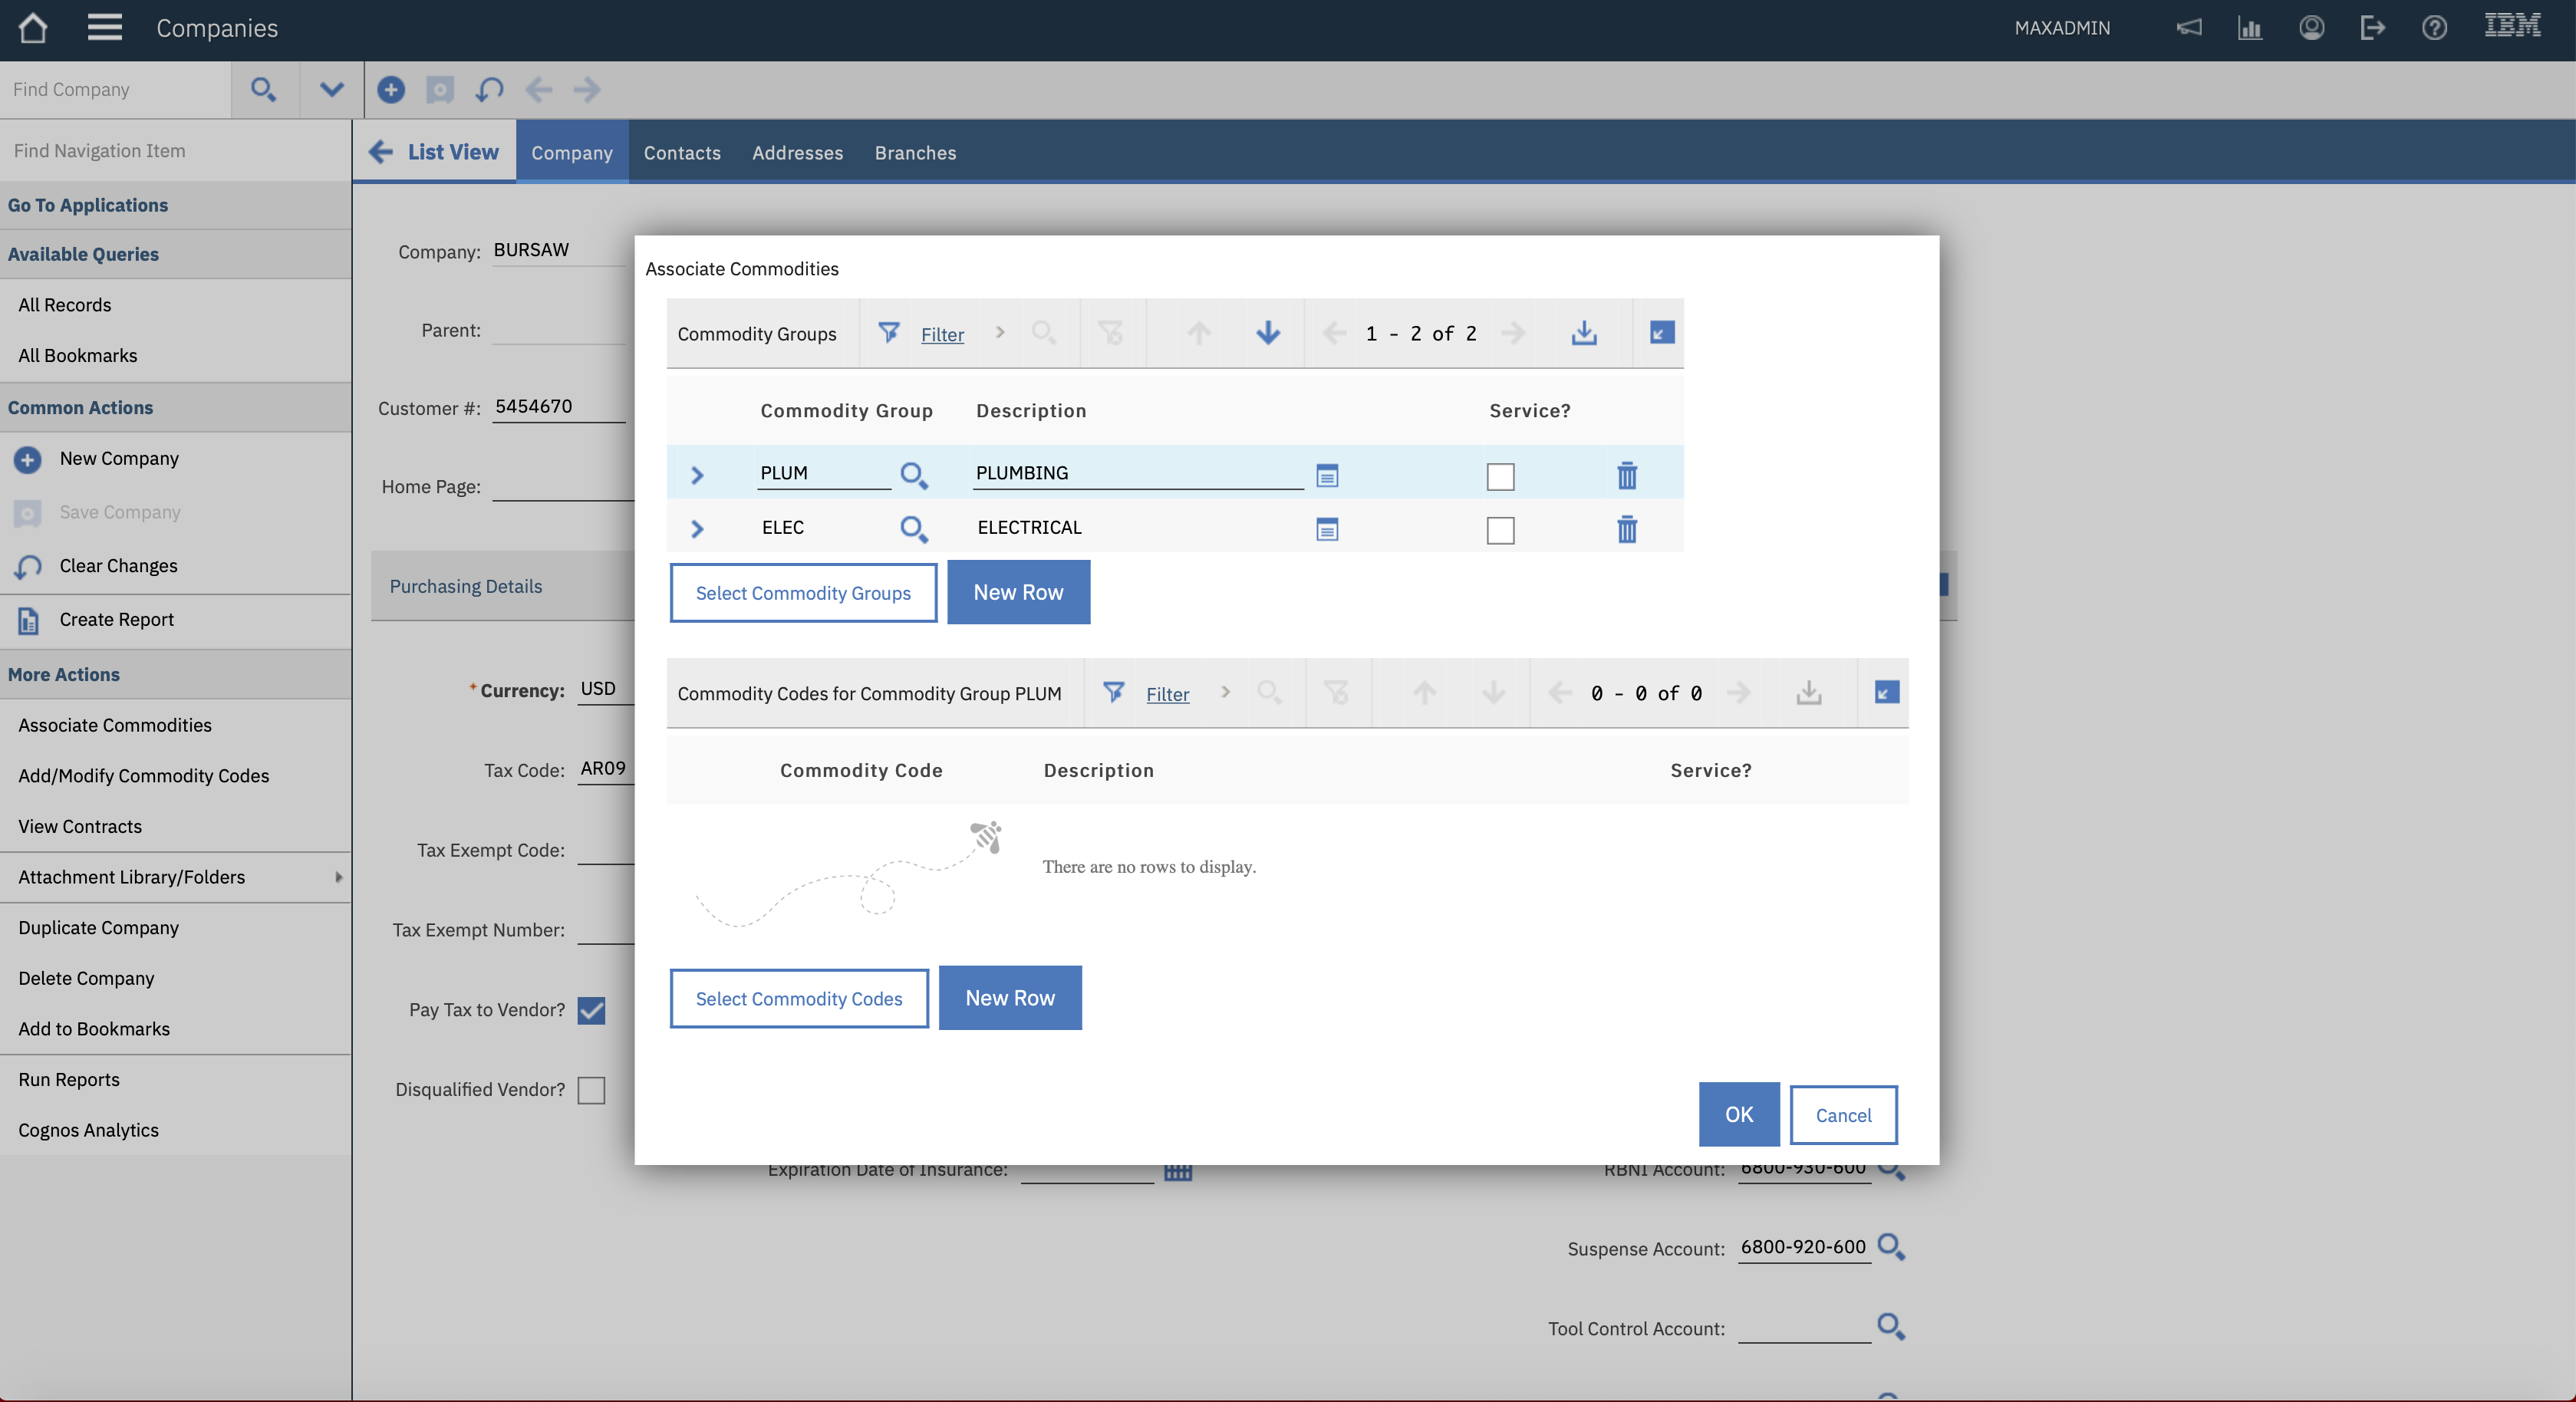Enable the Disqualified Vendor checkbox

591,1089
